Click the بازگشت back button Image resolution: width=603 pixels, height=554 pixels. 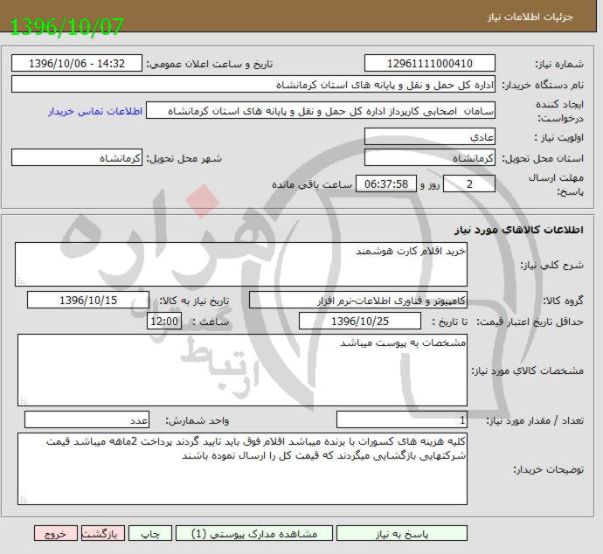click(x=103, y=533)
